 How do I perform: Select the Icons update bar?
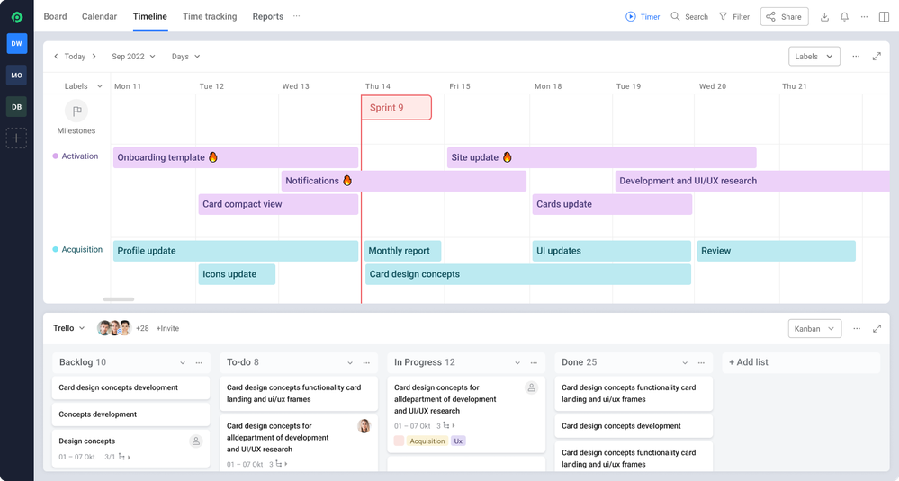pos(237,274)
